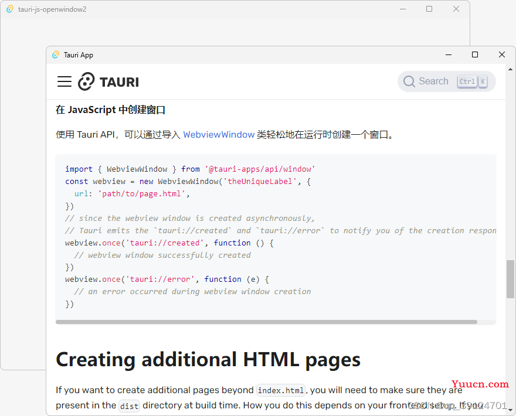Click the heading 在 JavaScript 中创建窗口

click(111, 110)
